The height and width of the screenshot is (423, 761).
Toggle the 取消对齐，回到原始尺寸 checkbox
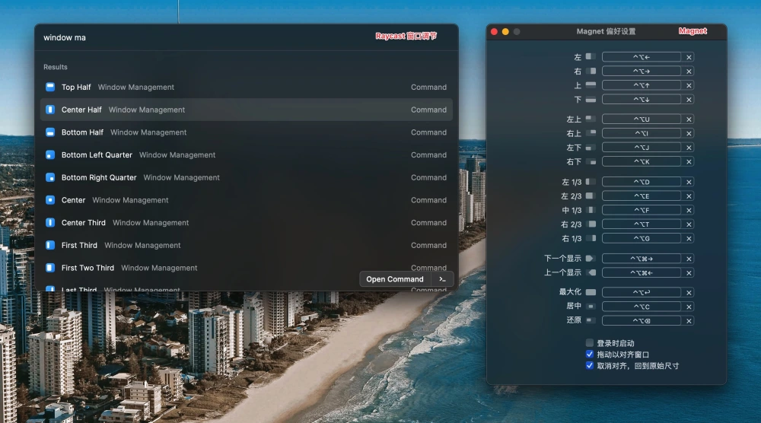point(590,365)
